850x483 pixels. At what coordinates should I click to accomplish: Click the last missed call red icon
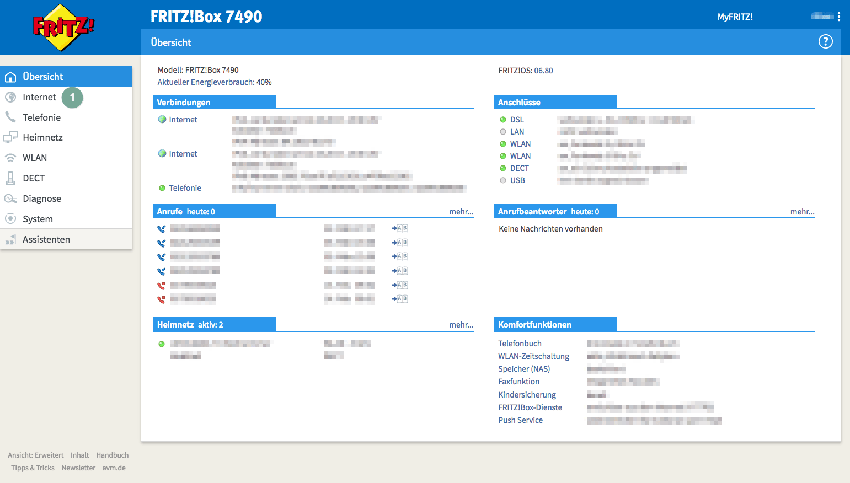click(x=161, y=299)
